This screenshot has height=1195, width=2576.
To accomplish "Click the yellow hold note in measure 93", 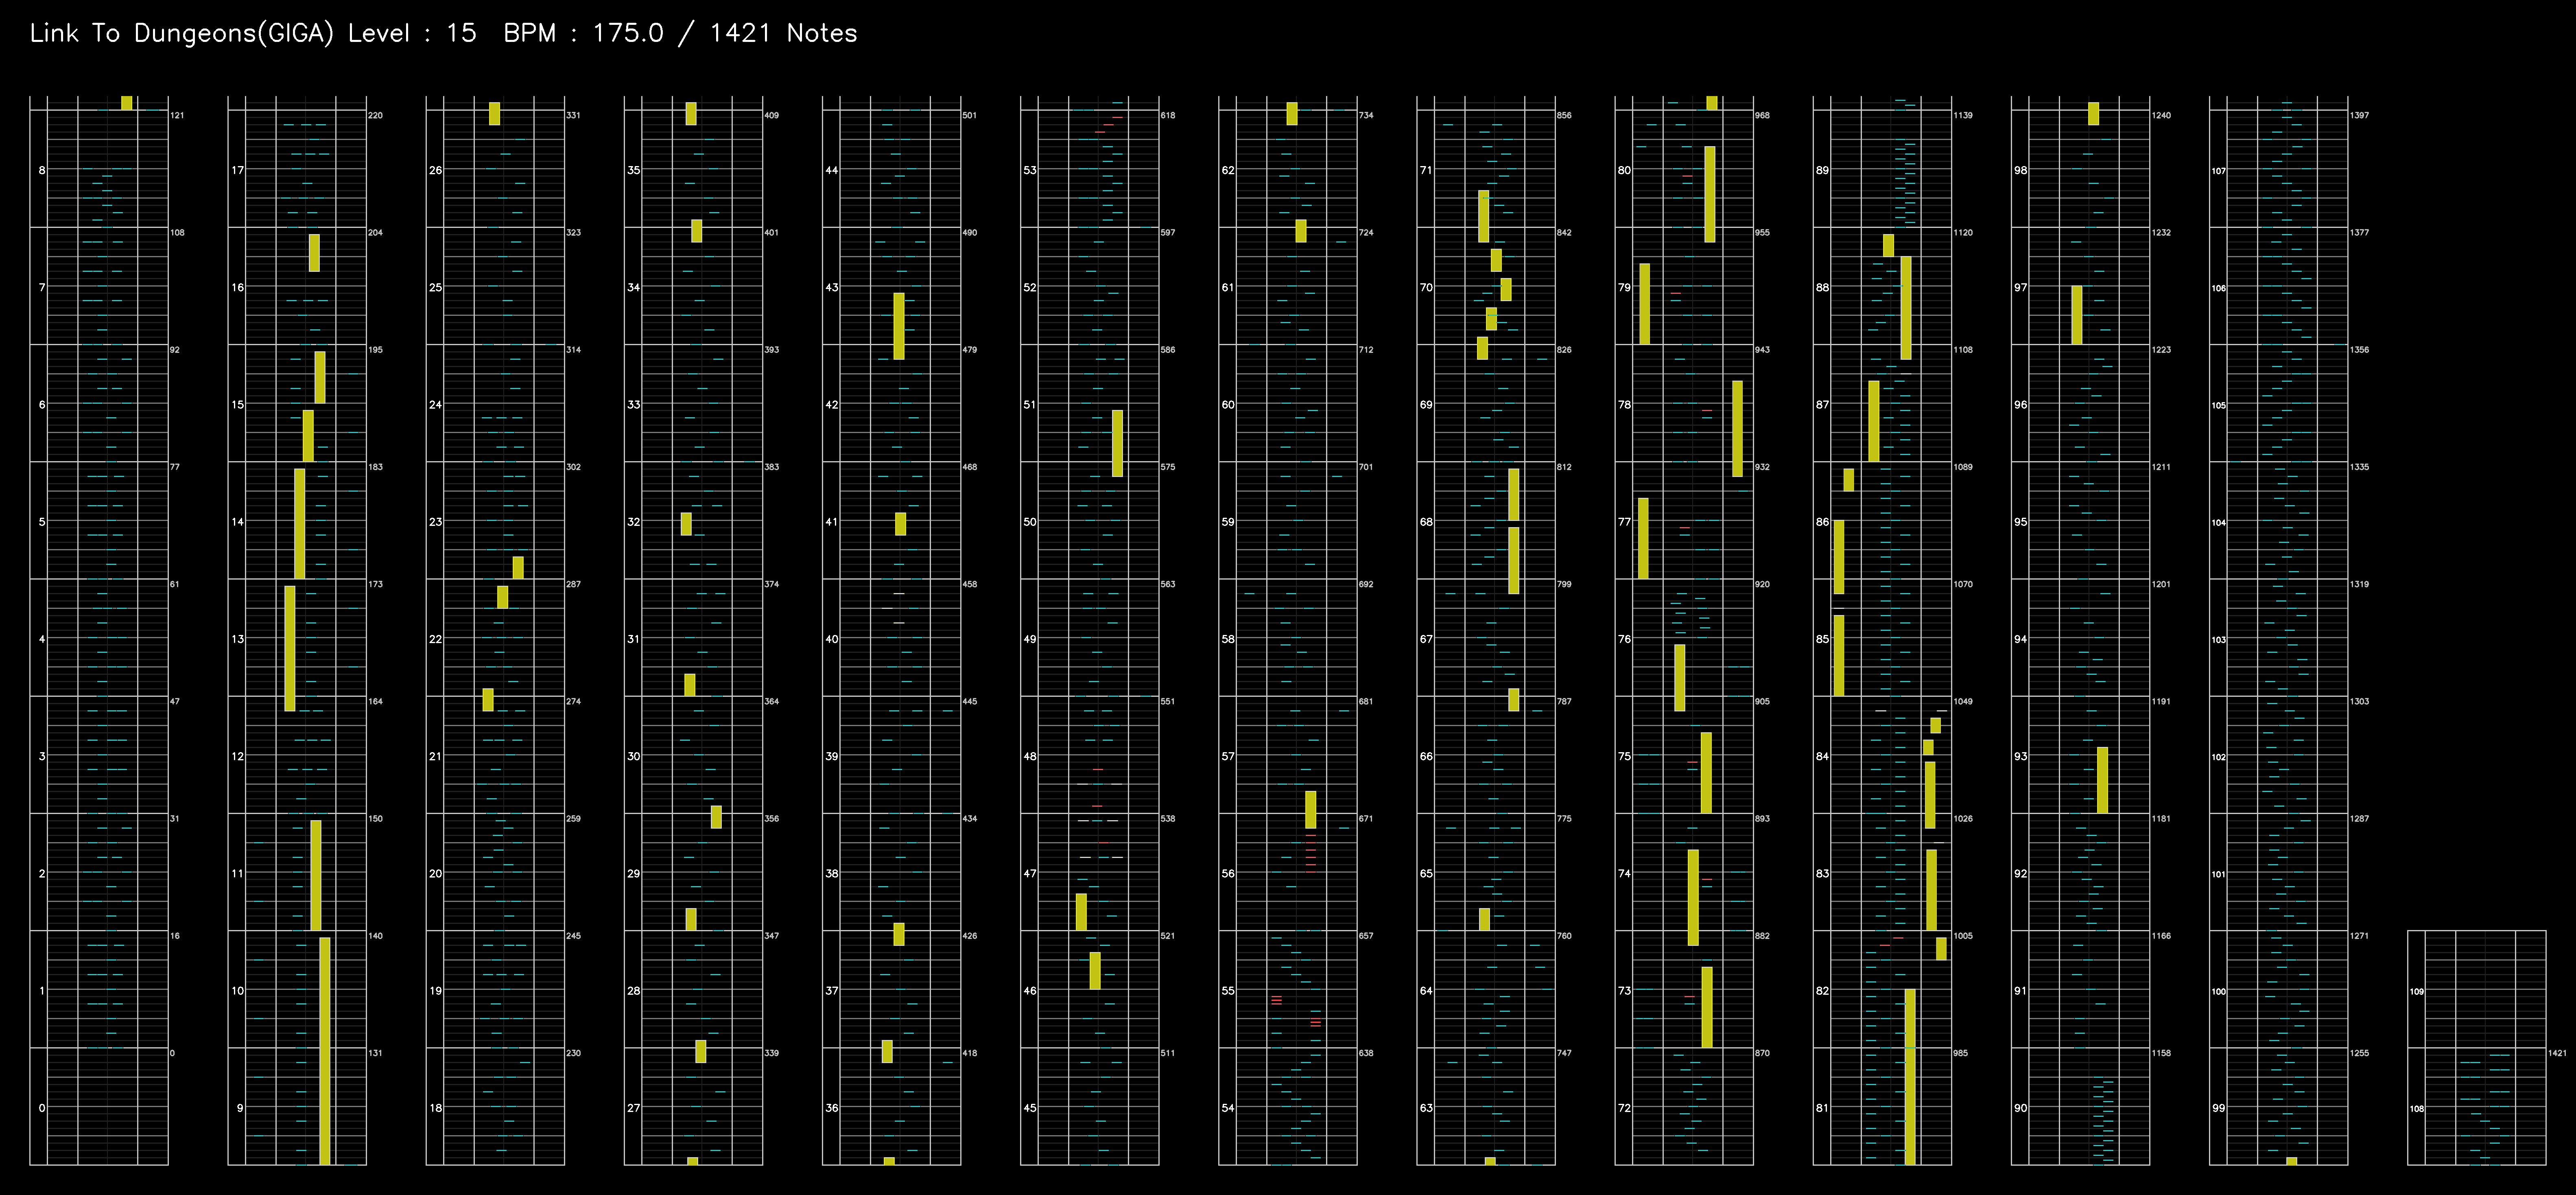I will [2102, 780].
